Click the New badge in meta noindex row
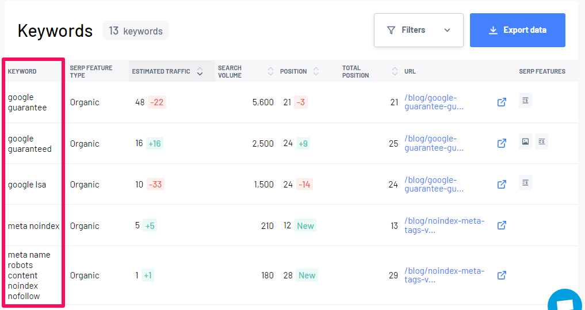 pos(305,225)
